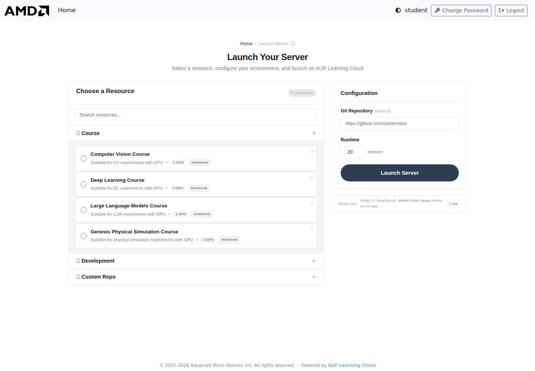Open the AUP Learning Cloud footer link
535x371 pixels.
tap(351, 365)
